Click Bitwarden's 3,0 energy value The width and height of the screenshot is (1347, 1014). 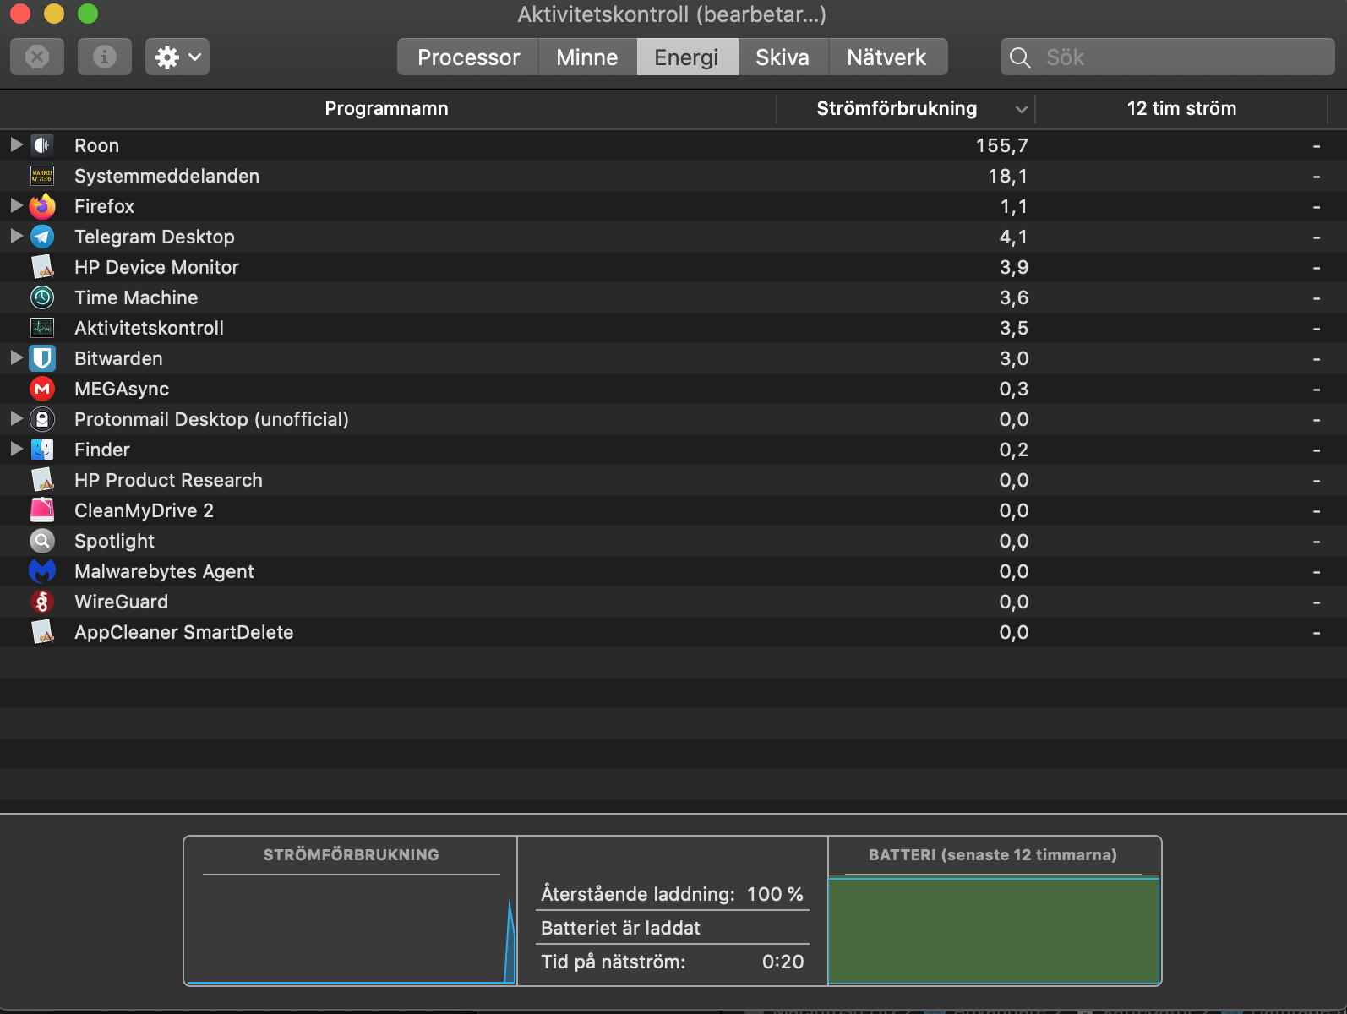click(x=1014, y=358)
